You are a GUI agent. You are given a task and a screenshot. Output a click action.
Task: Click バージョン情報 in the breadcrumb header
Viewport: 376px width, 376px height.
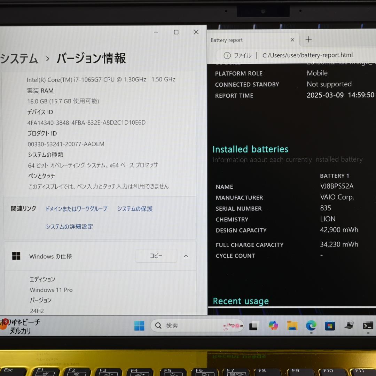[x=91, y=59]
